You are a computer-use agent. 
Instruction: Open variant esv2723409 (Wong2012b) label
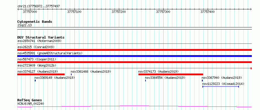pyautogui.click(x=37, y=65)
